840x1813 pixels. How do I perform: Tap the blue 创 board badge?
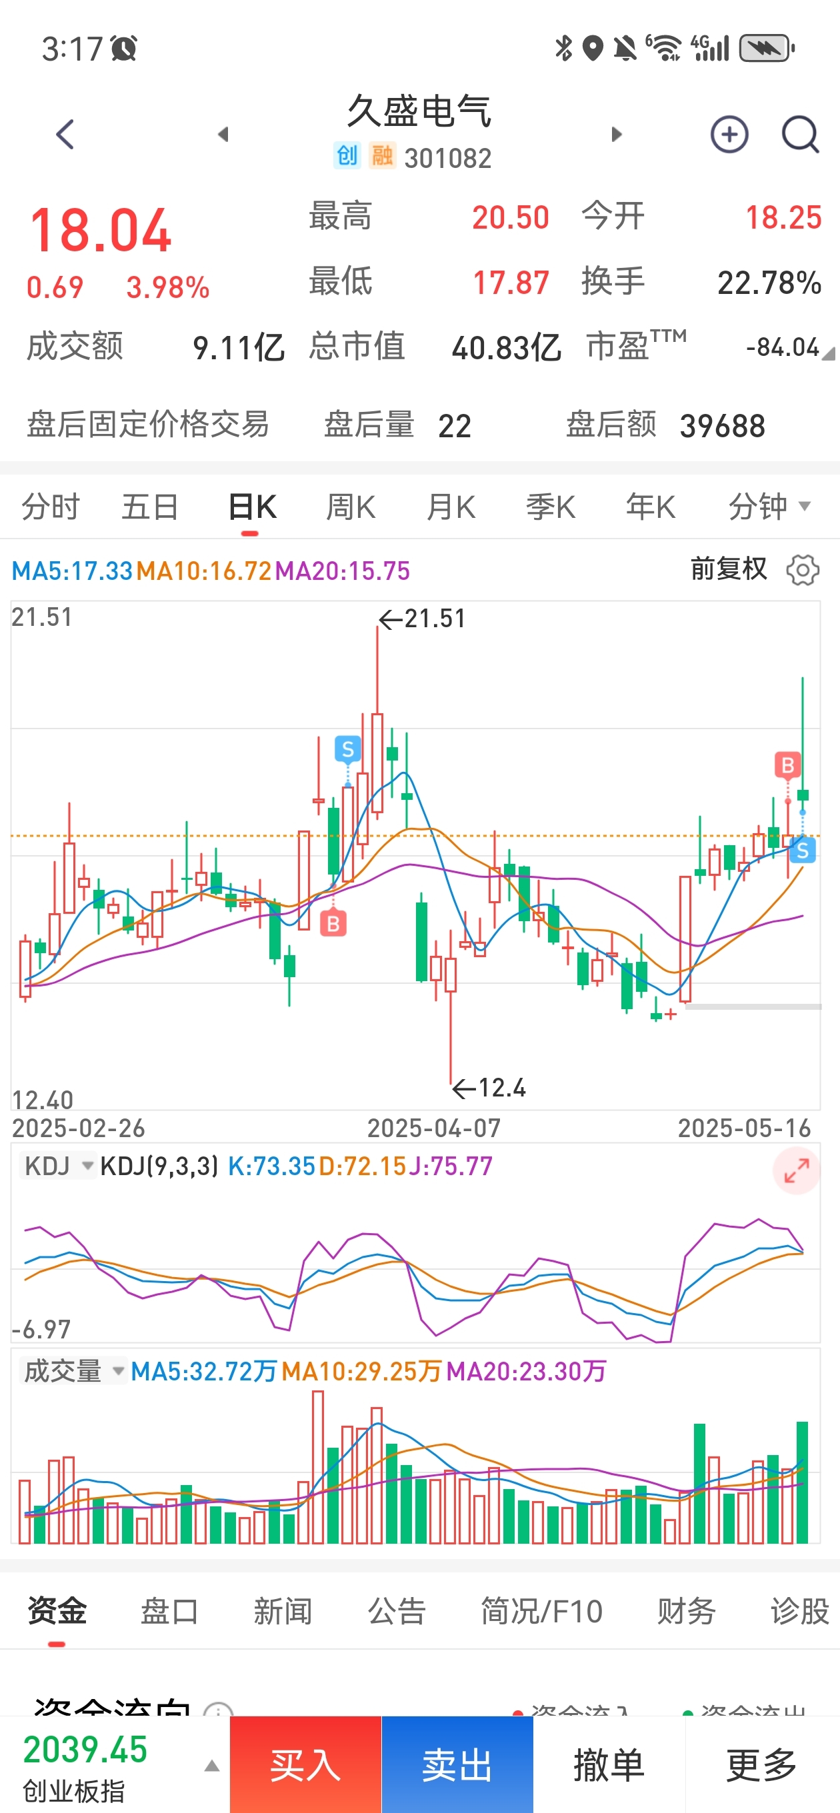point(347,155)
